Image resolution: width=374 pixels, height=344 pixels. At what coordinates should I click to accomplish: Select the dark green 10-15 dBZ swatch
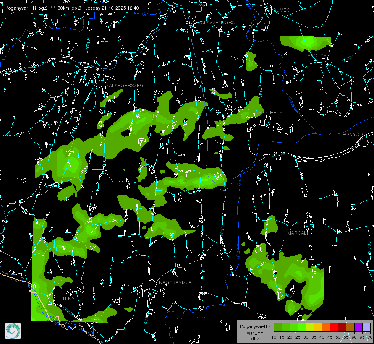(x=278, y=327)
